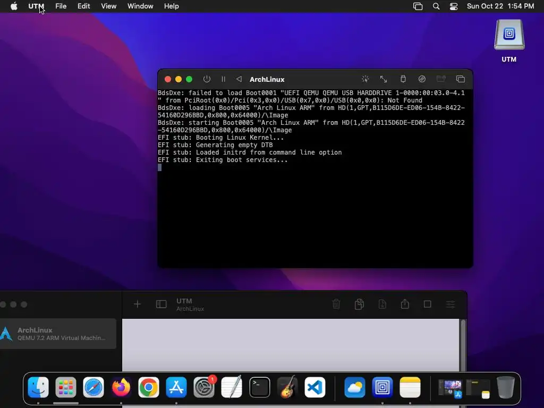Click the 'EFI stub: Exiting boot services...' line

click(x=223, y=160)
